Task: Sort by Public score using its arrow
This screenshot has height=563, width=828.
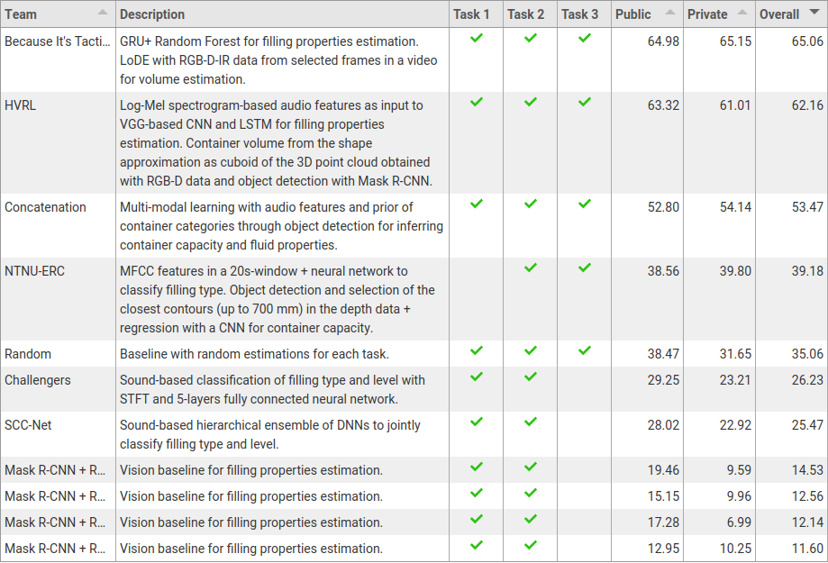Action: pyautogui.click(x=670, y=13)
